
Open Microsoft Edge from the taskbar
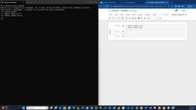tap(74, 108)
